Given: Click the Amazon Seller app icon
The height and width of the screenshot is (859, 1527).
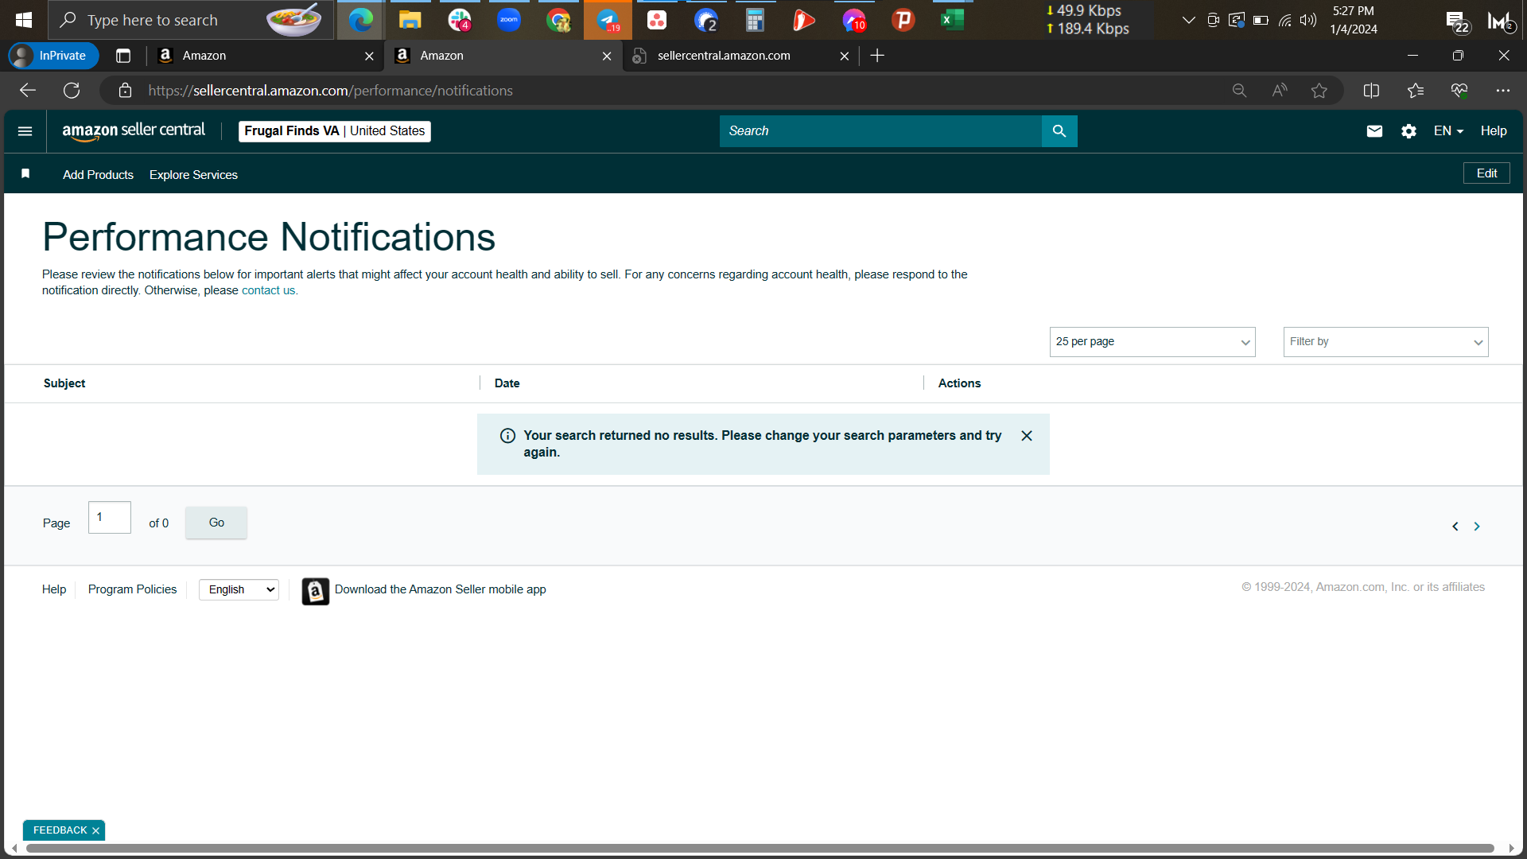Looking at the screenshot, I should click(x=315, y=591).
